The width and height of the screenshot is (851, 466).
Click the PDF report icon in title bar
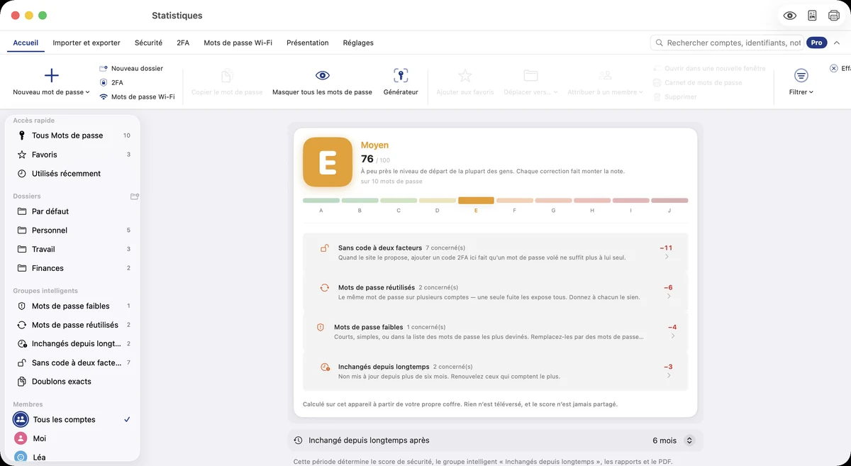812,16
